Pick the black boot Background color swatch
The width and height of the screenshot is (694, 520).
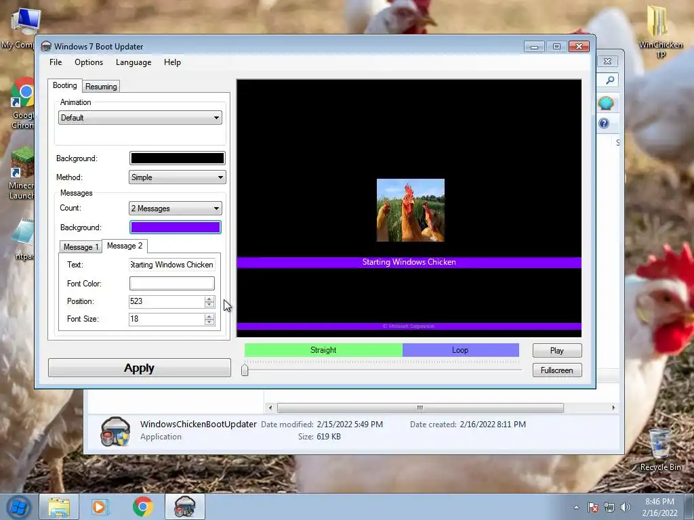point(177,158)
